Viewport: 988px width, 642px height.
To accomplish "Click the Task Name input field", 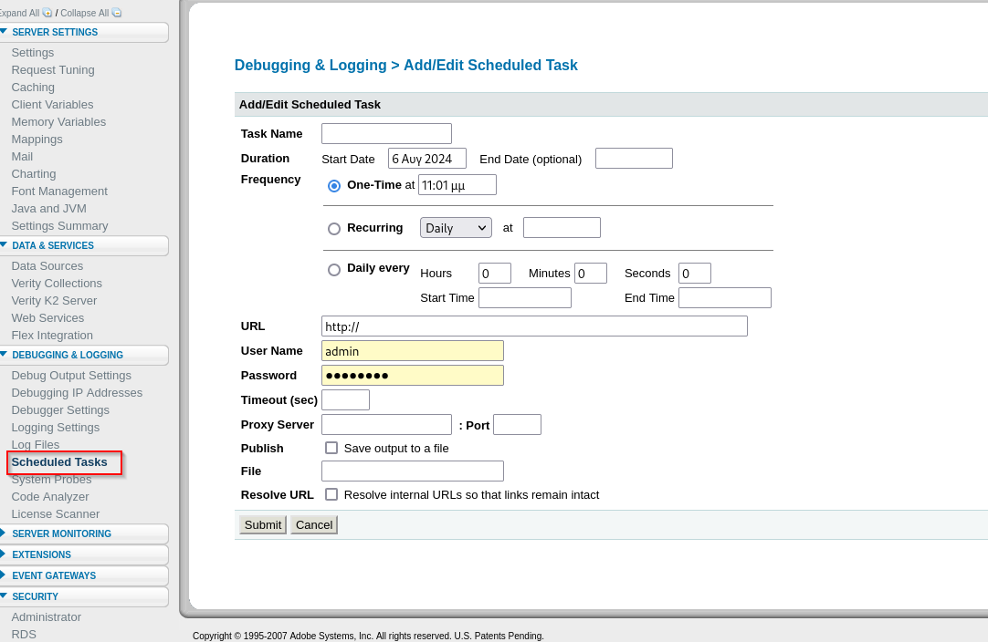I will (386, 134).
